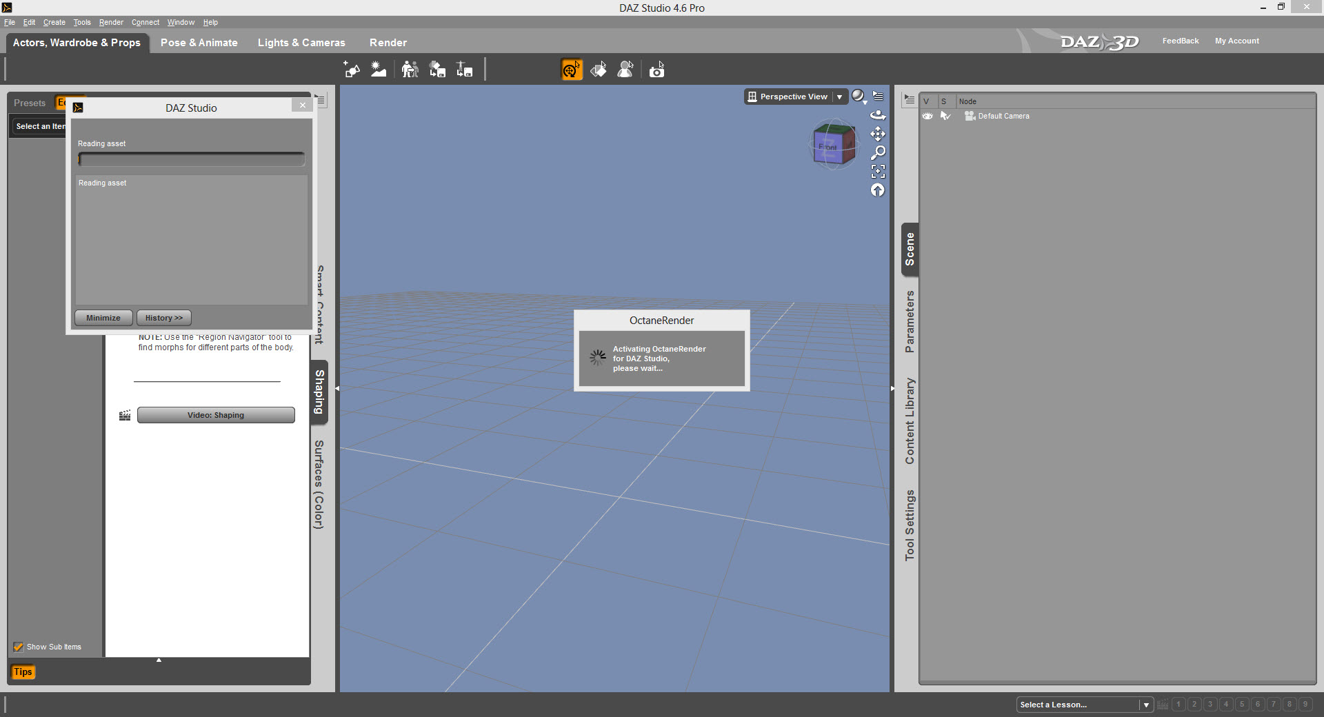Viewport: 1324px width, 717px height.
Task: Open the Scene pane options menu icon
Action: click(x=910, y=100)
